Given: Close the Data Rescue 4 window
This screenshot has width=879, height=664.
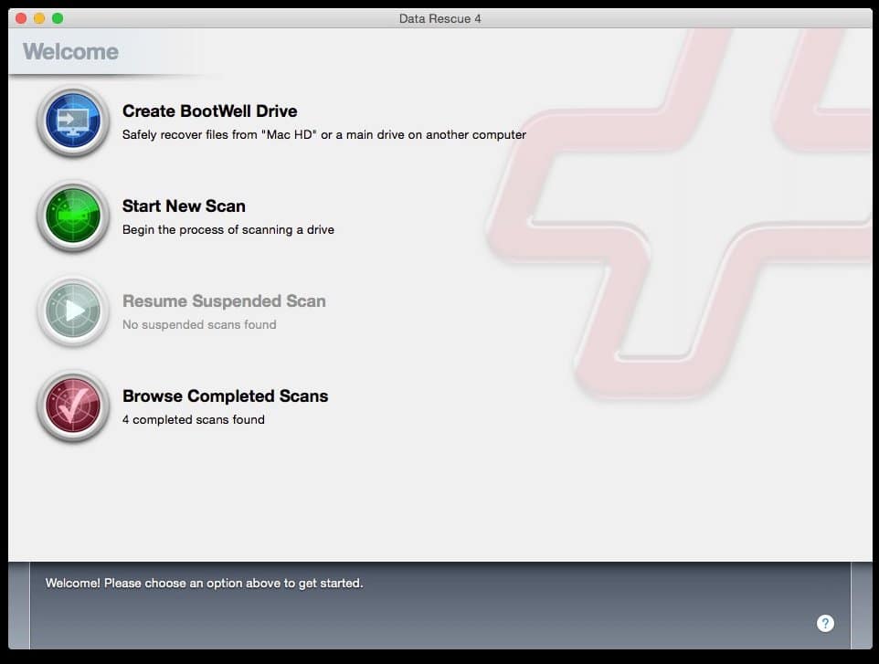Looking at the screenshot, I should click(x=21, y=18).
